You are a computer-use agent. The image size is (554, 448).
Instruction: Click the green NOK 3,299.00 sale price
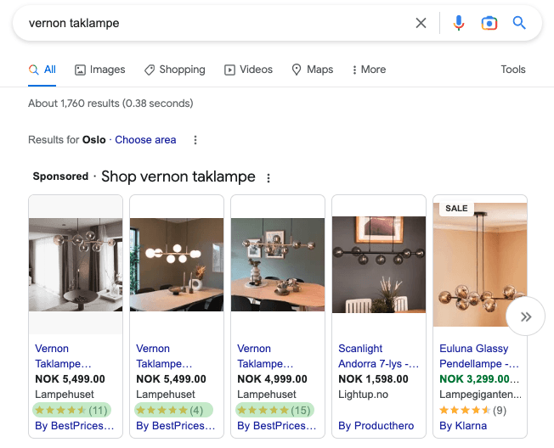pyautogui.click(x=479, y=379)
